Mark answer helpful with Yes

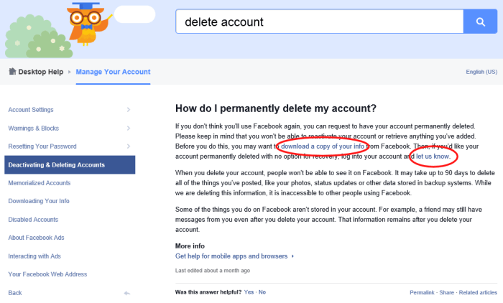click(249, 292)
